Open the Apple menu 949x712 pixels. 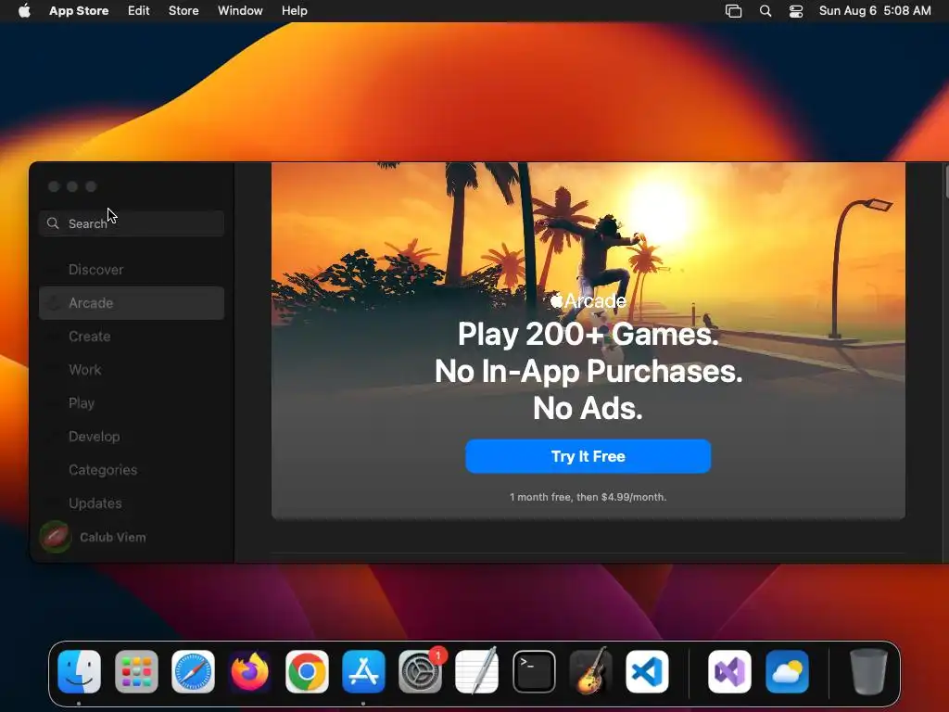pyautogui.click(x=24, y=10)
